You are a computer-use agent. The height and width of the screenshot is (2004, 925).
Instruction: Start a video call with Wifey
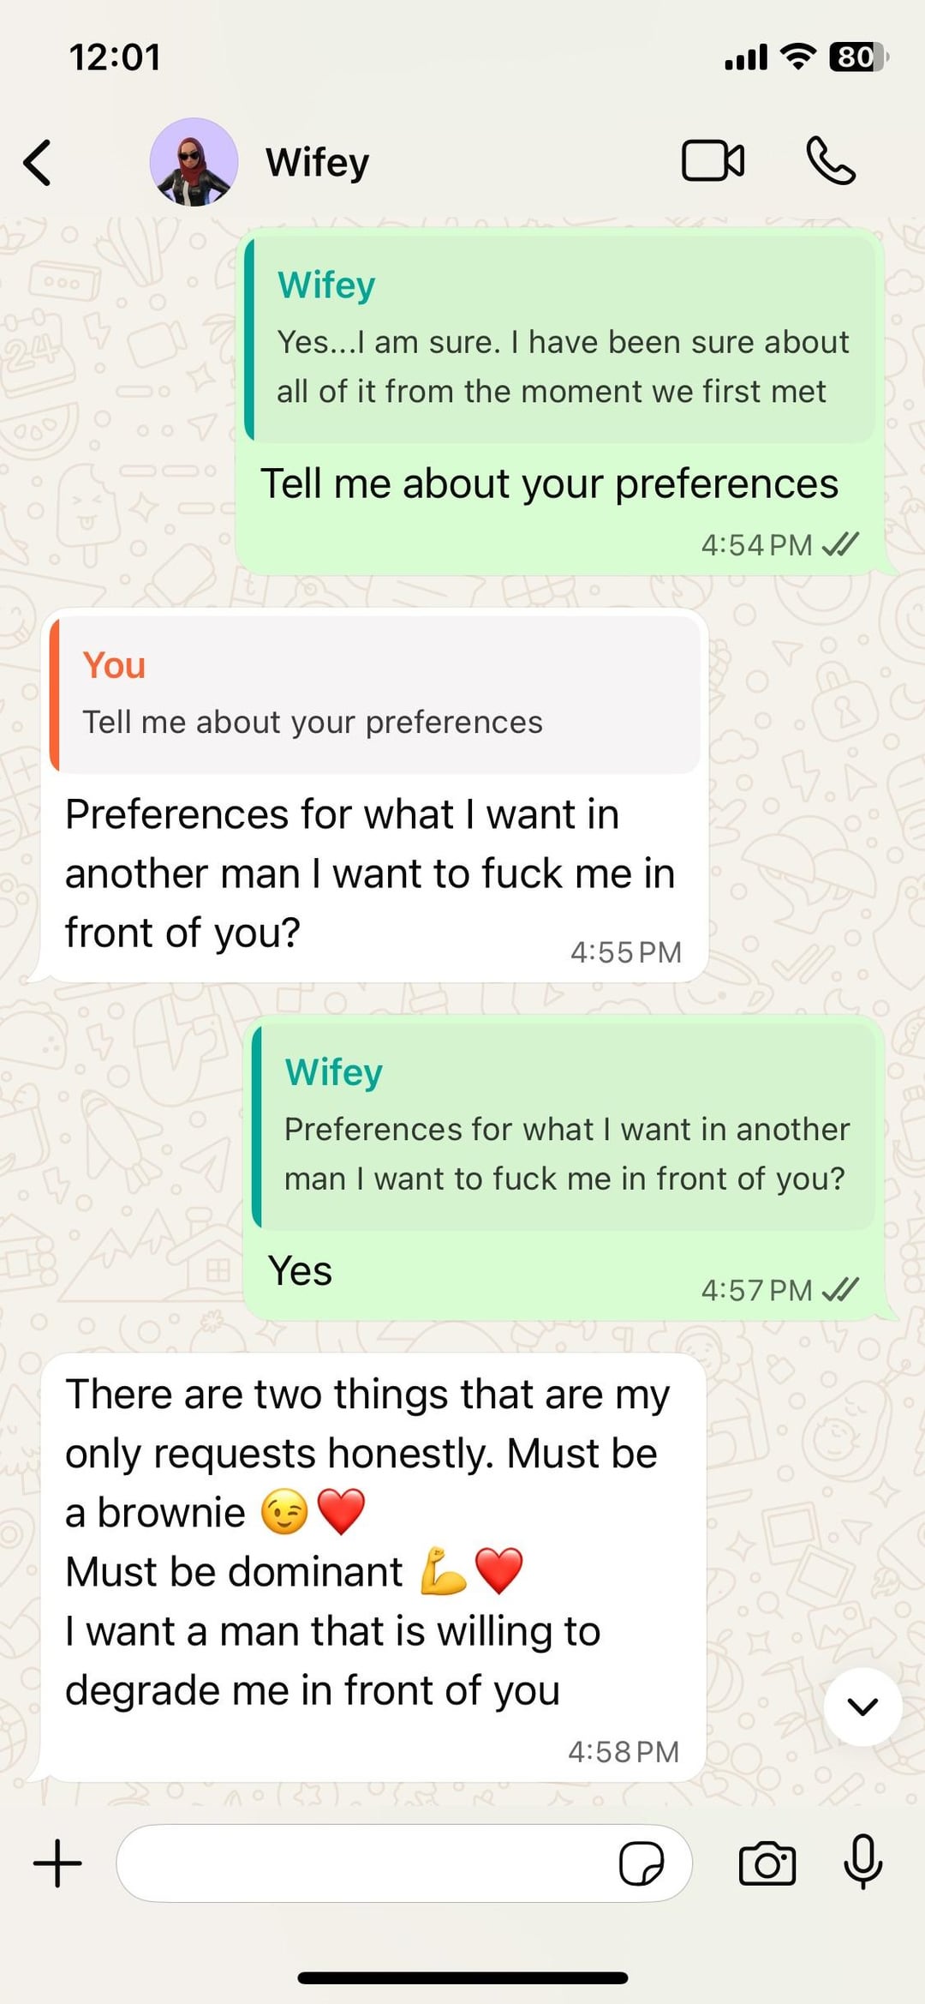point(713,160)
